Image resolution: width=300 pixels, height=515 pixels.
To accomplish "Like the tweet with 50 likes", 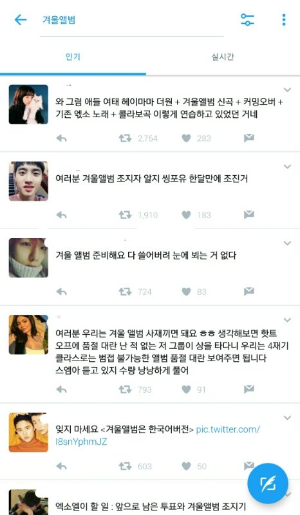I will (186, 466).
